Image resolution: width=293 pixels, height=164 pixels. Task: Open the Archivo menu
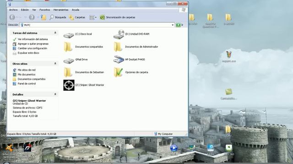pos(13,10)
